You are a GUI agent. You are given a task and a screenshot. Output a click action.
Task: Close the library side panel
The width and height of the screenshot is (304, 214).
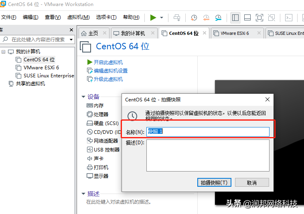71,30
